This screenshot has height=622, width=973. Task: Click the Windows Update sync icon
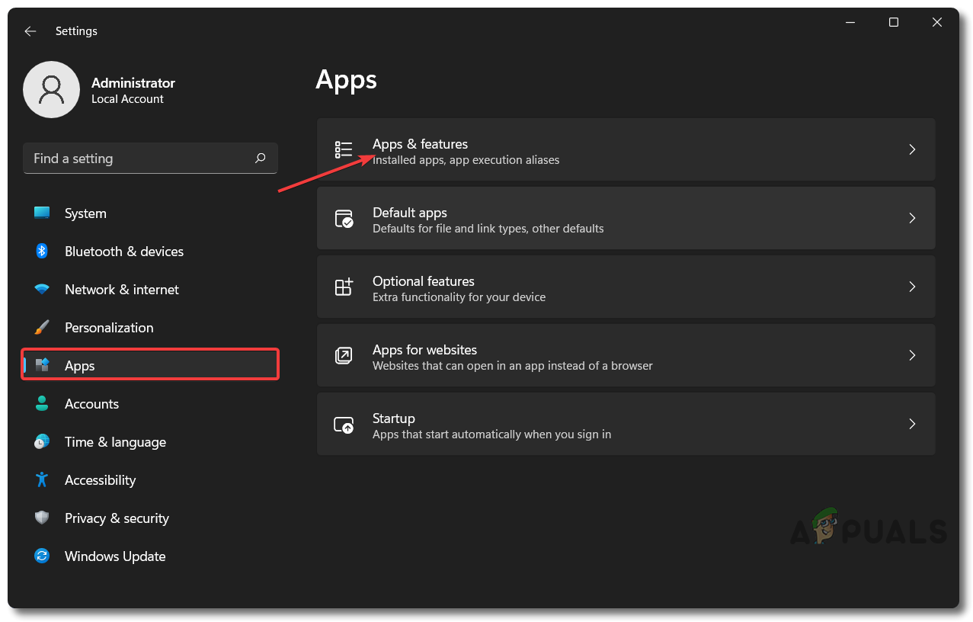click(x=42, y=556)
